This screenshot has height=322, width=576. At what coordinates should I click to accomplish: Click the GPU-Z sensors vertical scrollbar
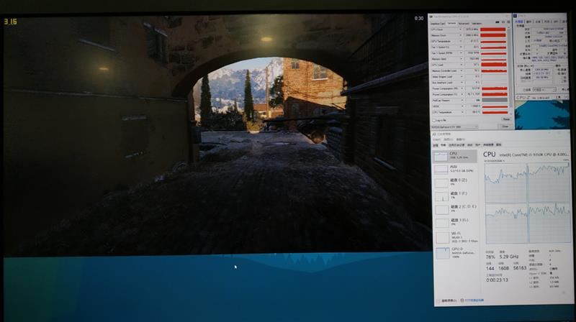point(511,70)
